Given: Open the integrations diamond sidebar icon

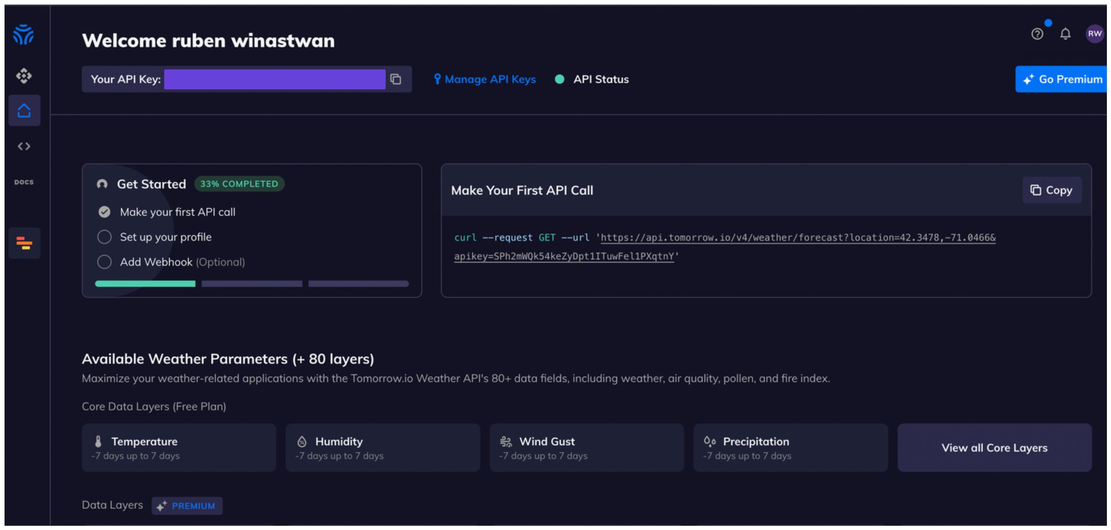Looking at the screenshot, I should pyautogui.click(x=24, y=75).
